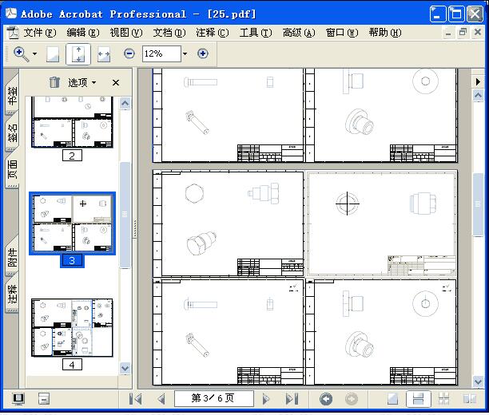This screenshot has width=489, height=415.
Task: Go to the first page
Action: point(136,398)
